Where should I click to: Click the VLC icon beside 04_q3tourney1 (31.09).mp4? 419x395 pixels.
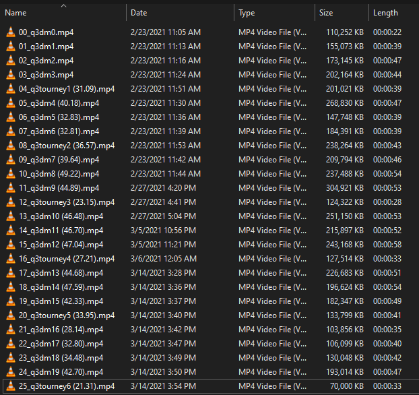click(x=11, y=89)
